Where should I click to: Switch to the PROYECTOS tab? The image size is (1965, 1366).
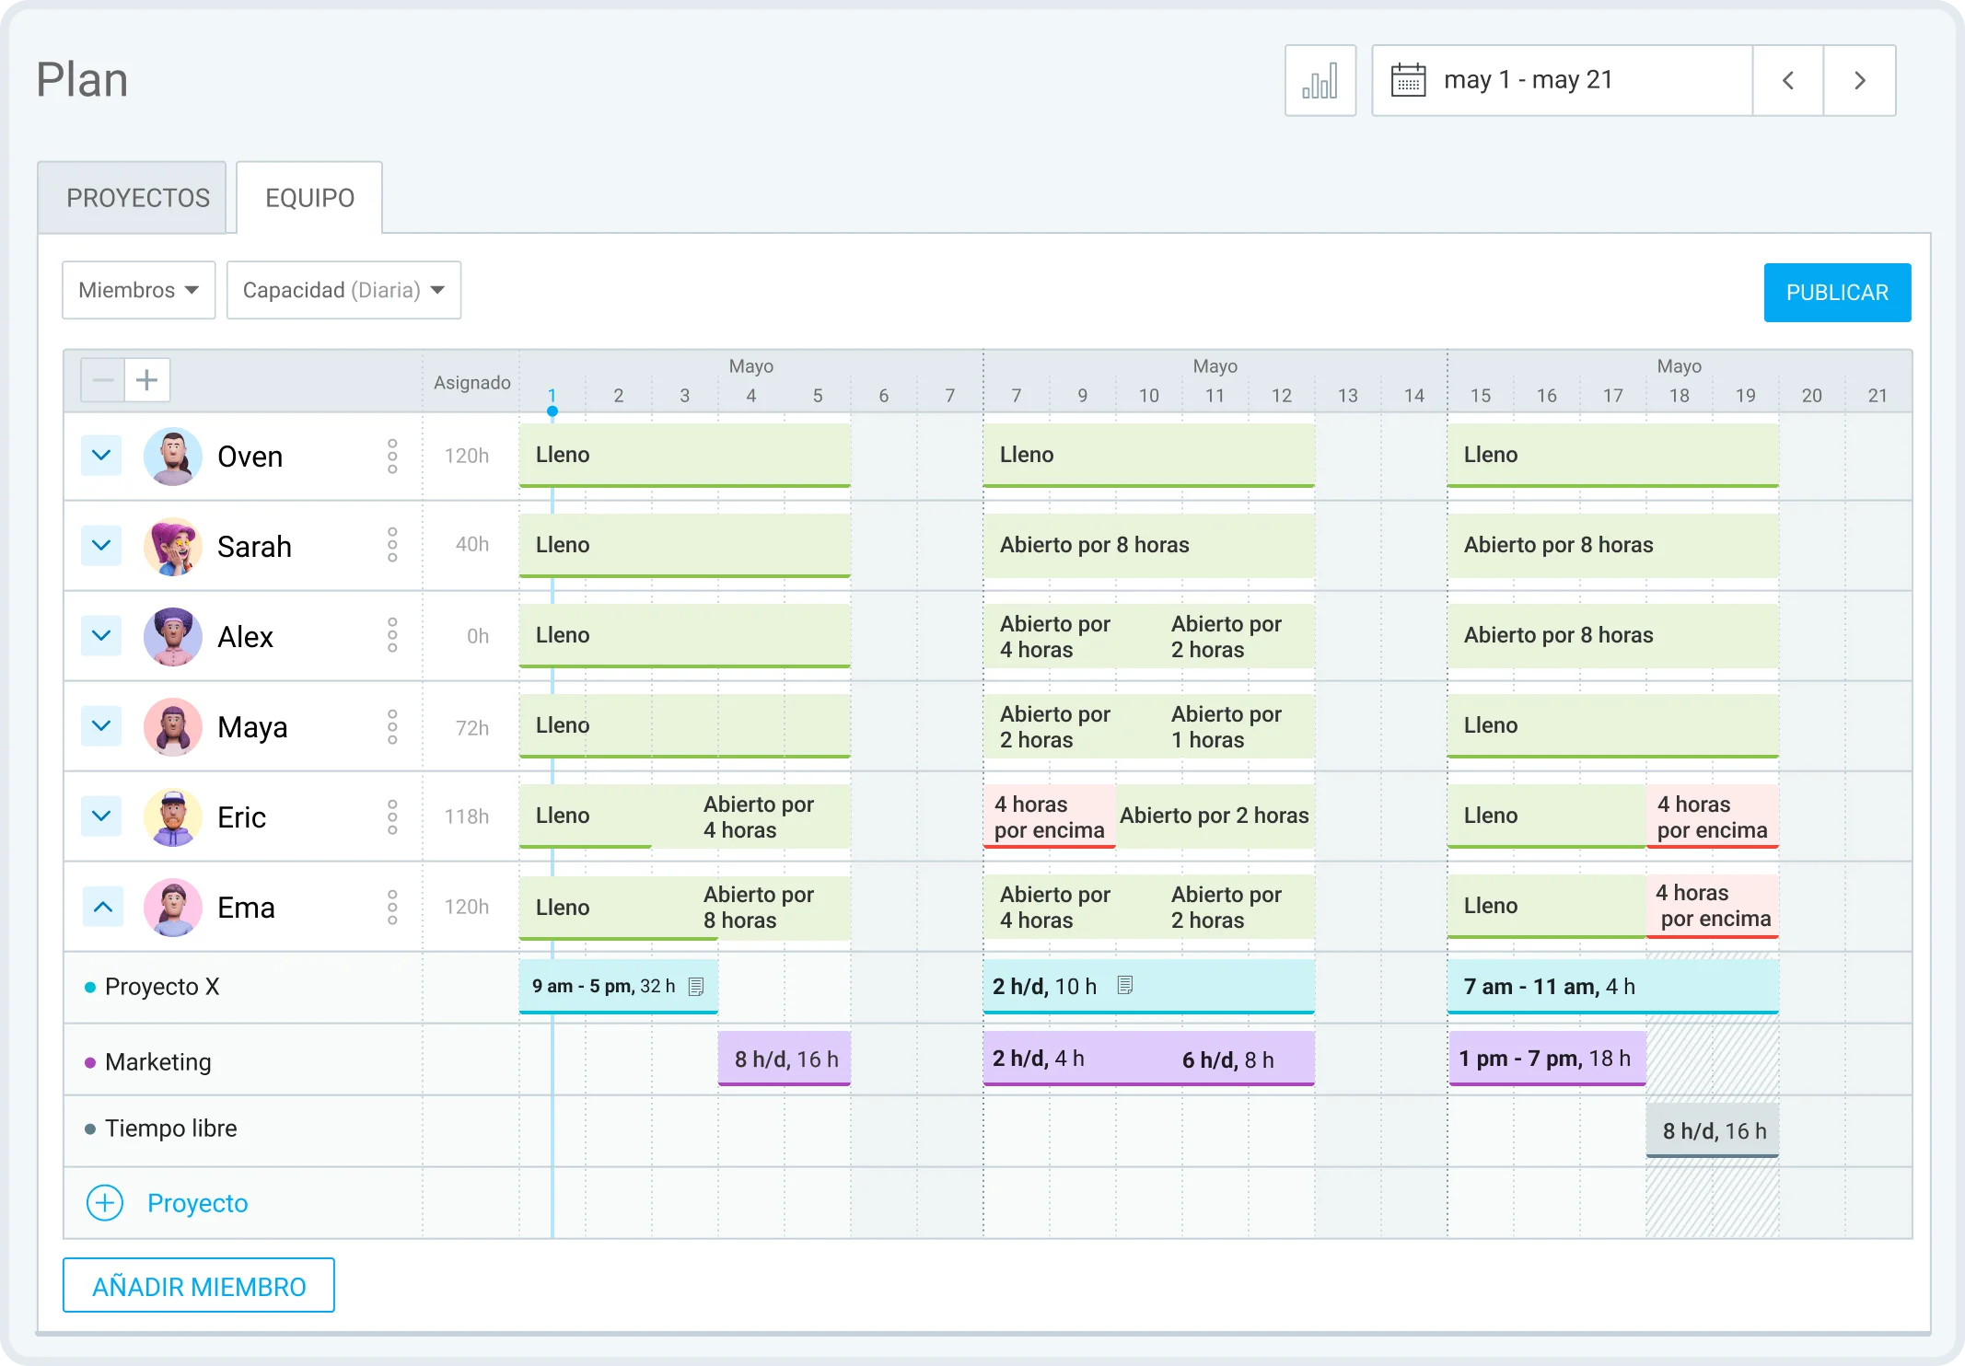[x=133, y=198]
